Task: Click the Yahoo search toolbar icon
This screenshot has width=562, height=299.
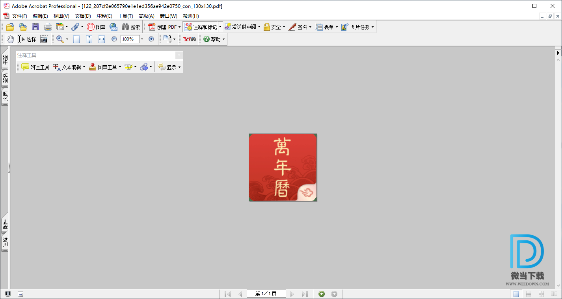Action: tap(190, 39)
